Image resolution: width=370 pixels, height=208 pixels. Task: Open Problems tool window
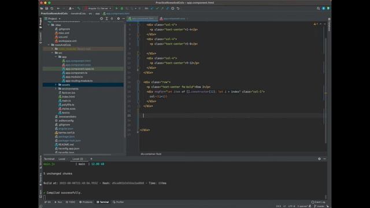click(86, 202)
